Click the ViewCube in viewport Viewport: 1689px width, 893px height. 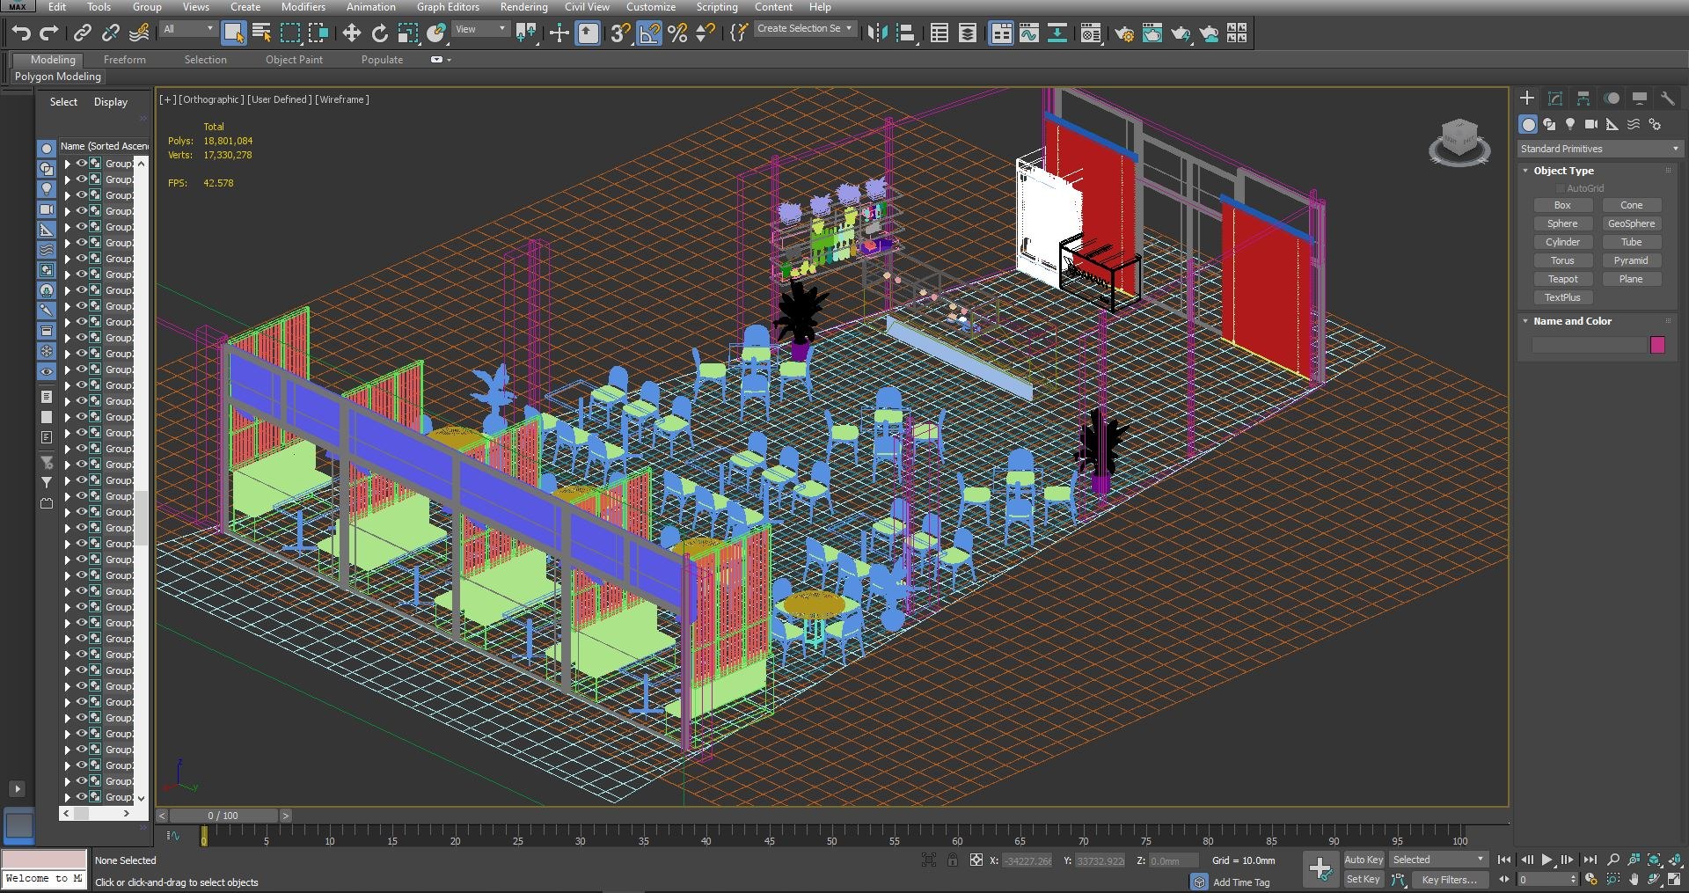(x=1459, y=142)
